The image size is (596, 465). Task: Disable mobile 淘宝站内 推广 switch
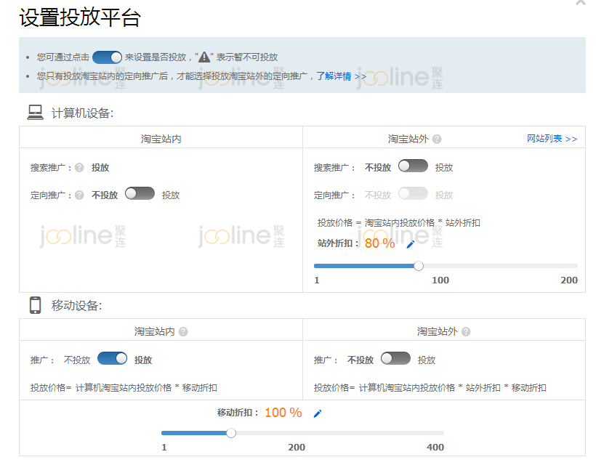[x=112, y=358]
